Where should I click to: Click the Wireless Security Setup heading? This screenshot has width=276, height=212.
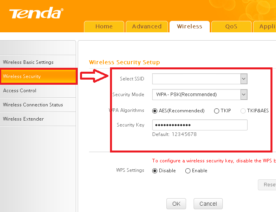click(125, 62)
